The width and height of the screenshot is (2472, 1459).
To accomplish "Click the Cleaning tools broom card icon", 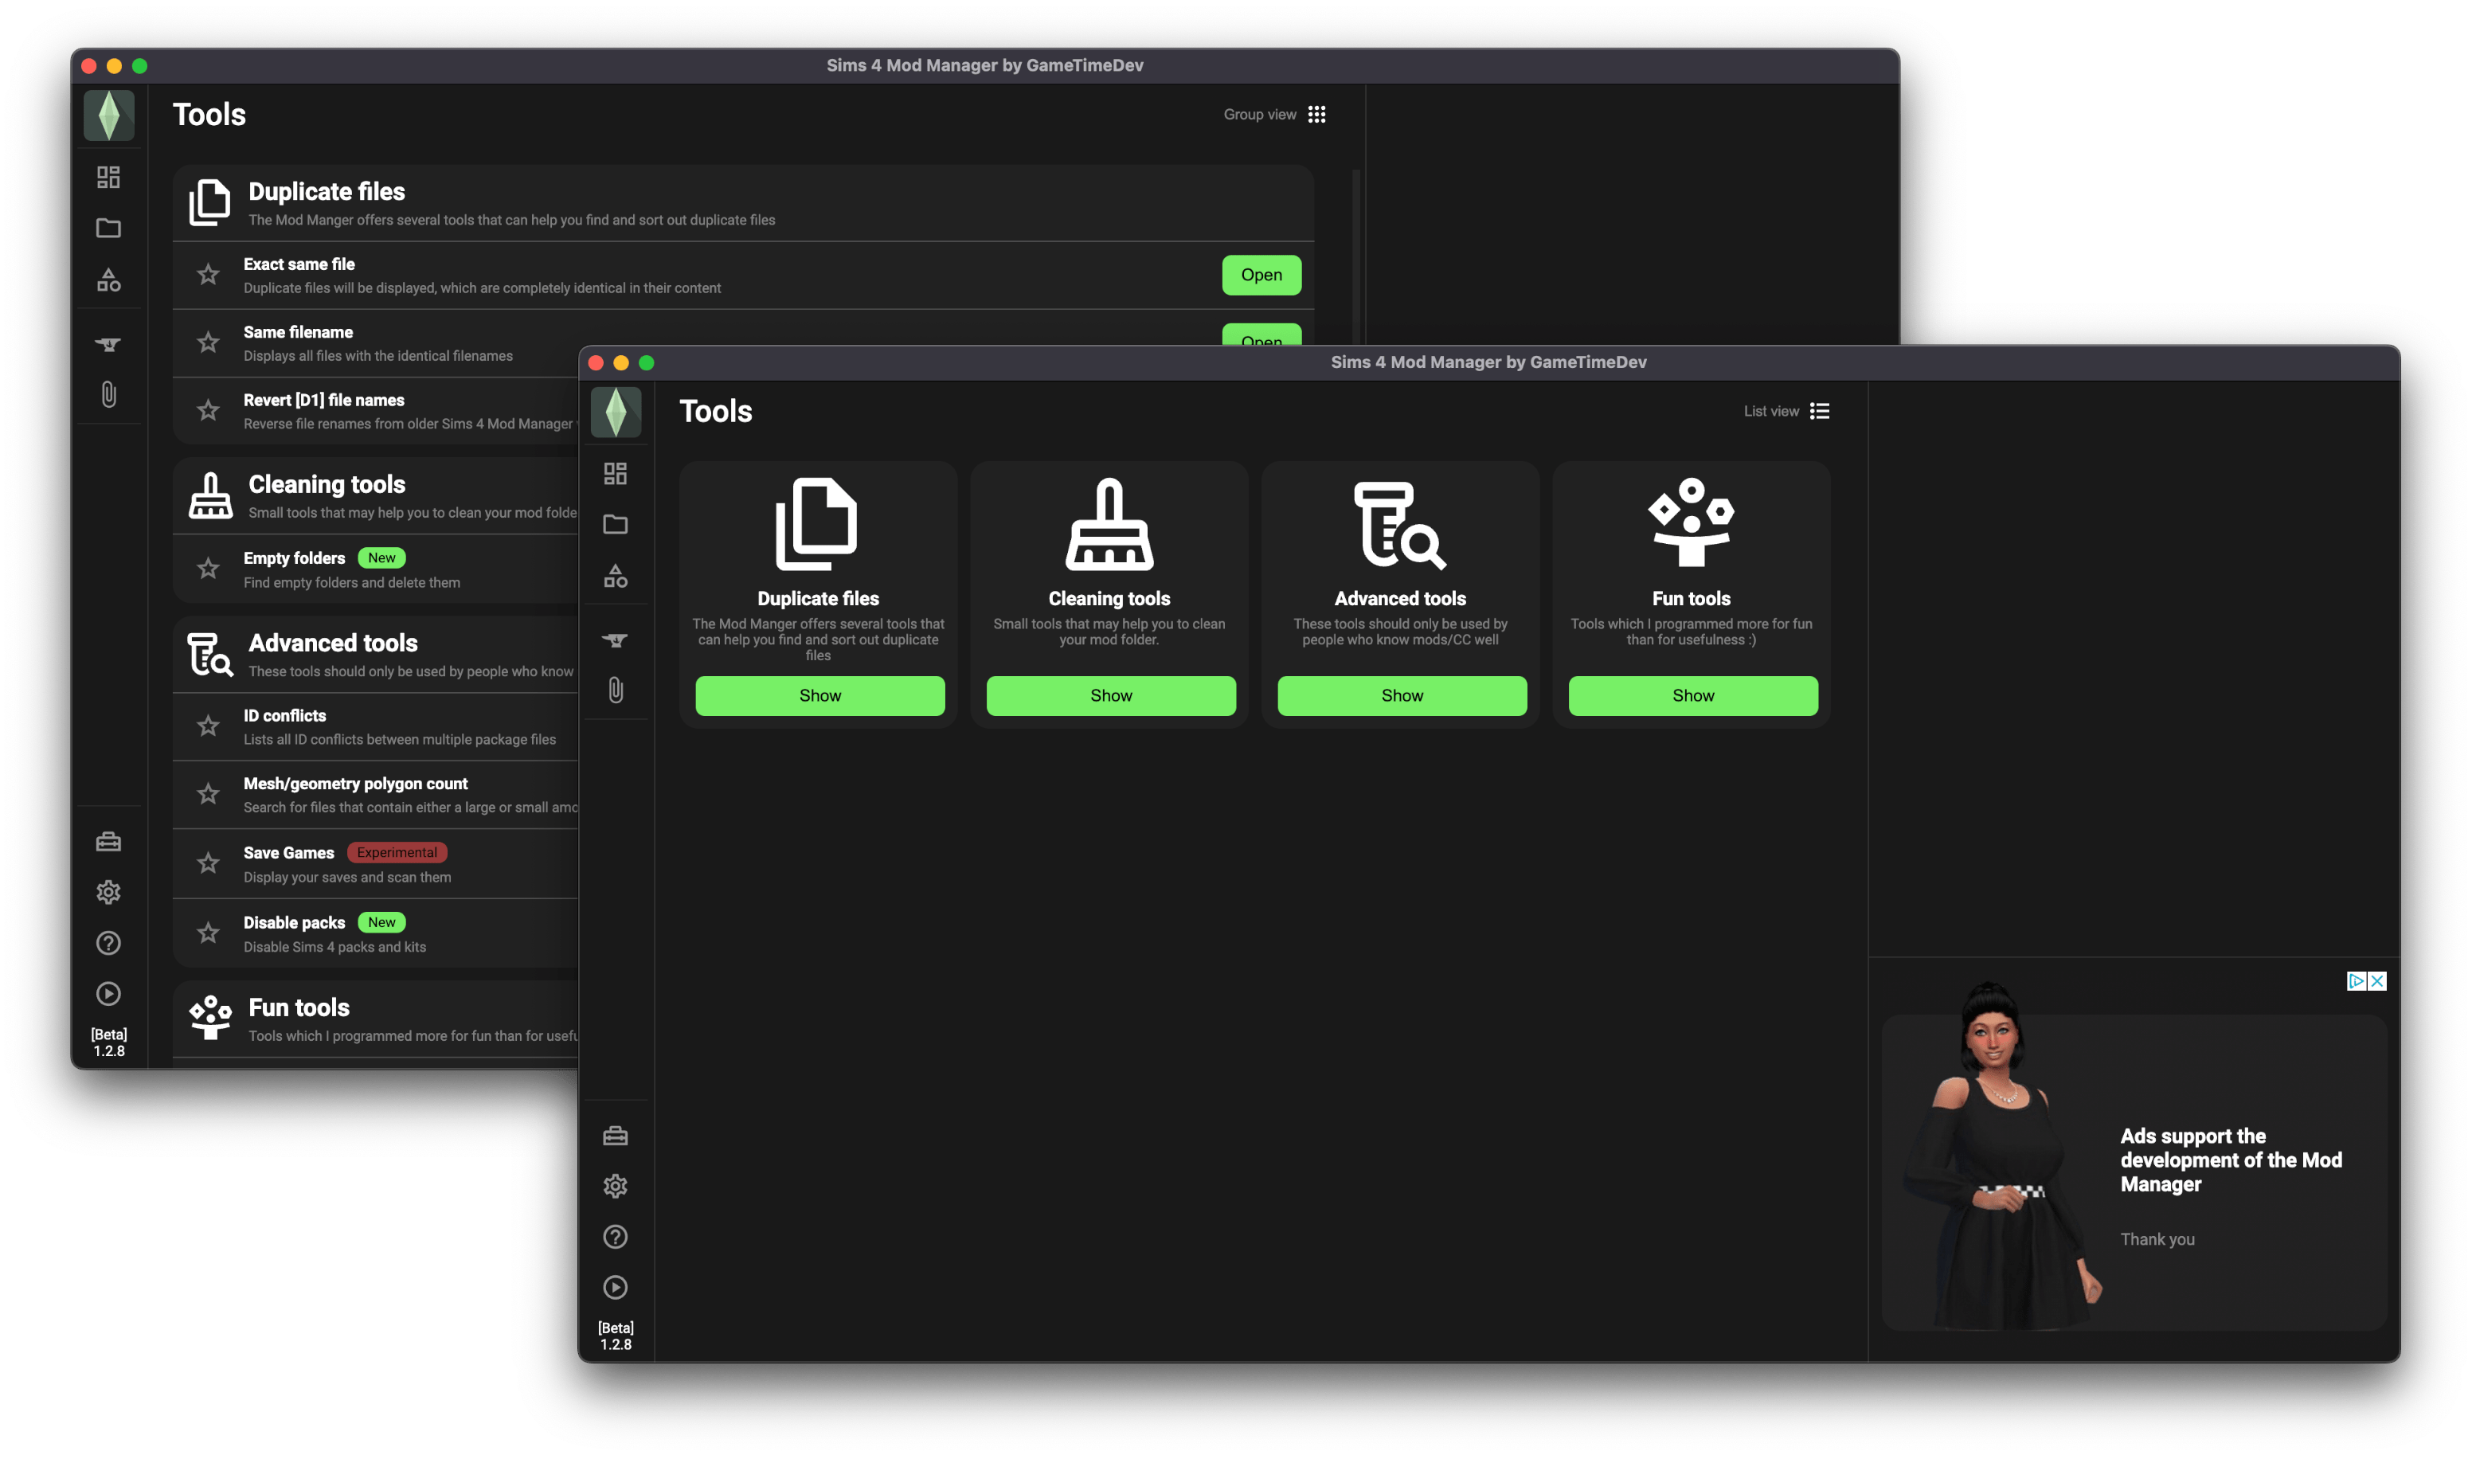I will click(1109, 524).
